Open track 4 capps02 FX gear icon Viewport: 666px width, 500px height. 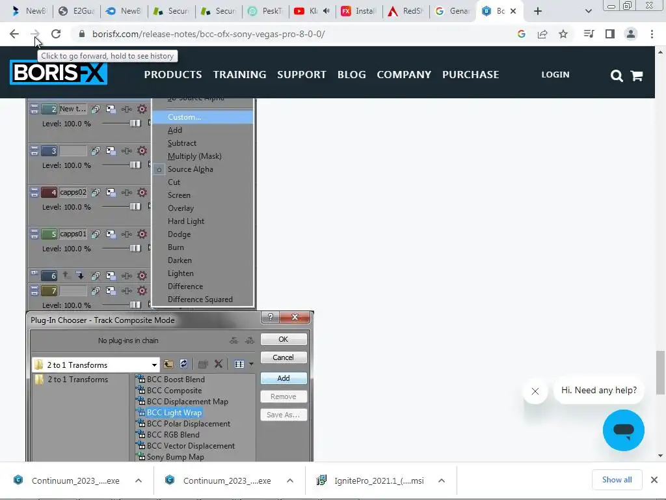point(142,192)
